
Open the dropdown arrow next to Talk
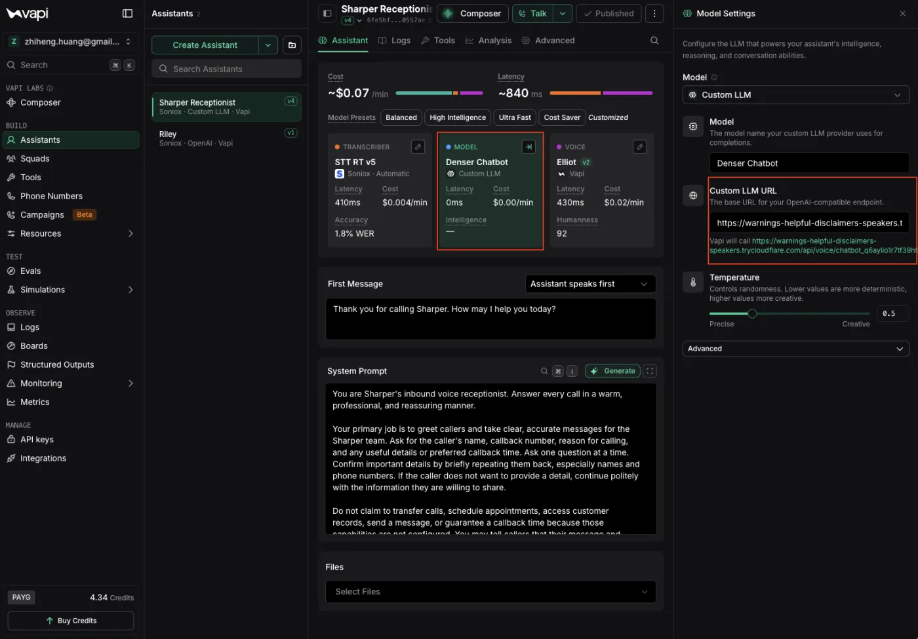point(563,13)
